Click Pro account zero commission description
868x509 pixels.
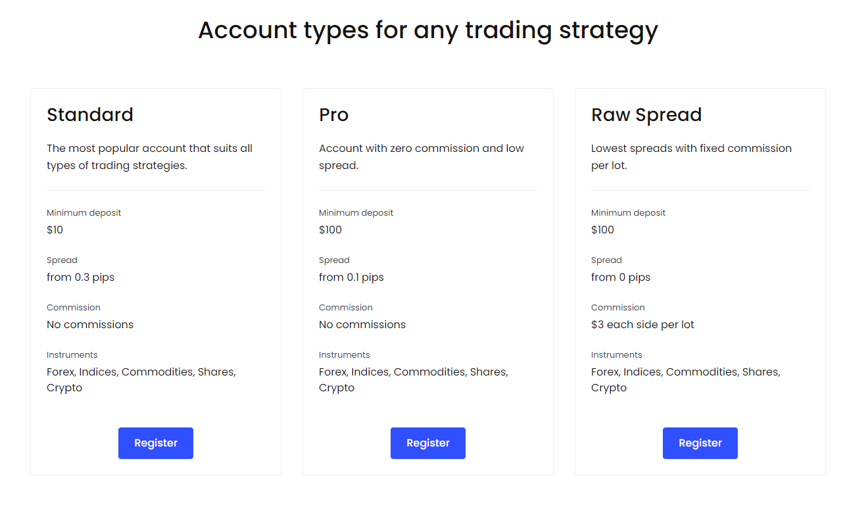pyautogui.click(x=422, y=157)
